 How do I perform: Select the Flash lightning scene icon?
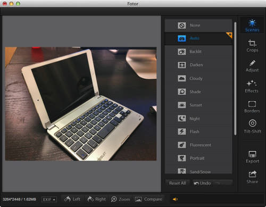[182, 131]
